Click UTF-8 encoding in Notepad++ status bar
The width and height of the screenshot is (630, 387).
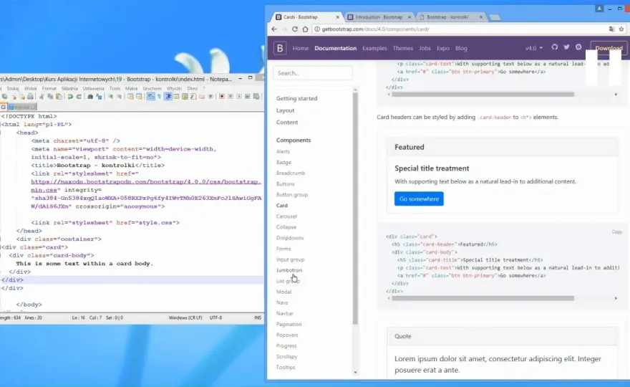coord(215,317)
